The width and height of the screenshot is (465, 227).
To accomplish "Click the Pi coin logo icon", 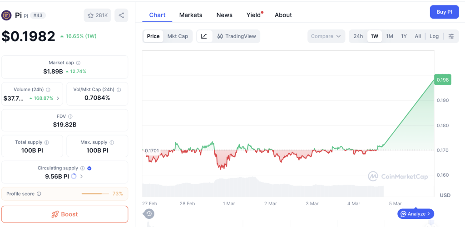I will tap(6, 15).
